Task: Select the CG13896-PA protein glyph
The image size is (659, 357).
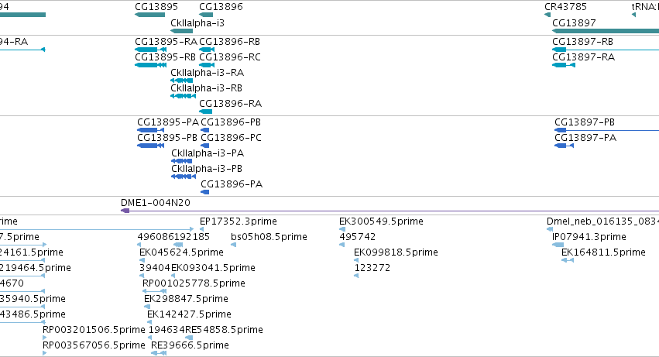Action: tap(204, 192)
